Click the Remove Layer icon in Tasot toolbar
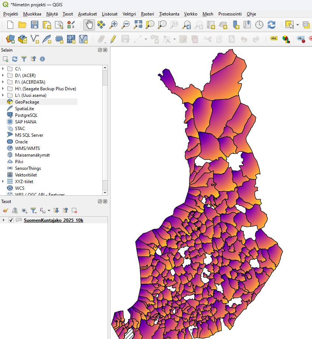This screenshot has height=339, width=312. click(x=74, y=210)
